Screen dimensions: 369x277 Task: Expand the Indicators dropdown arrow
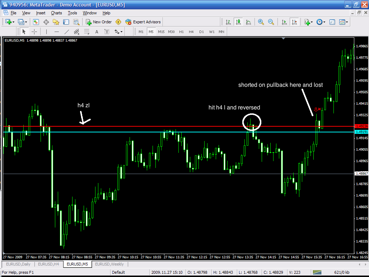coord(312,22)
